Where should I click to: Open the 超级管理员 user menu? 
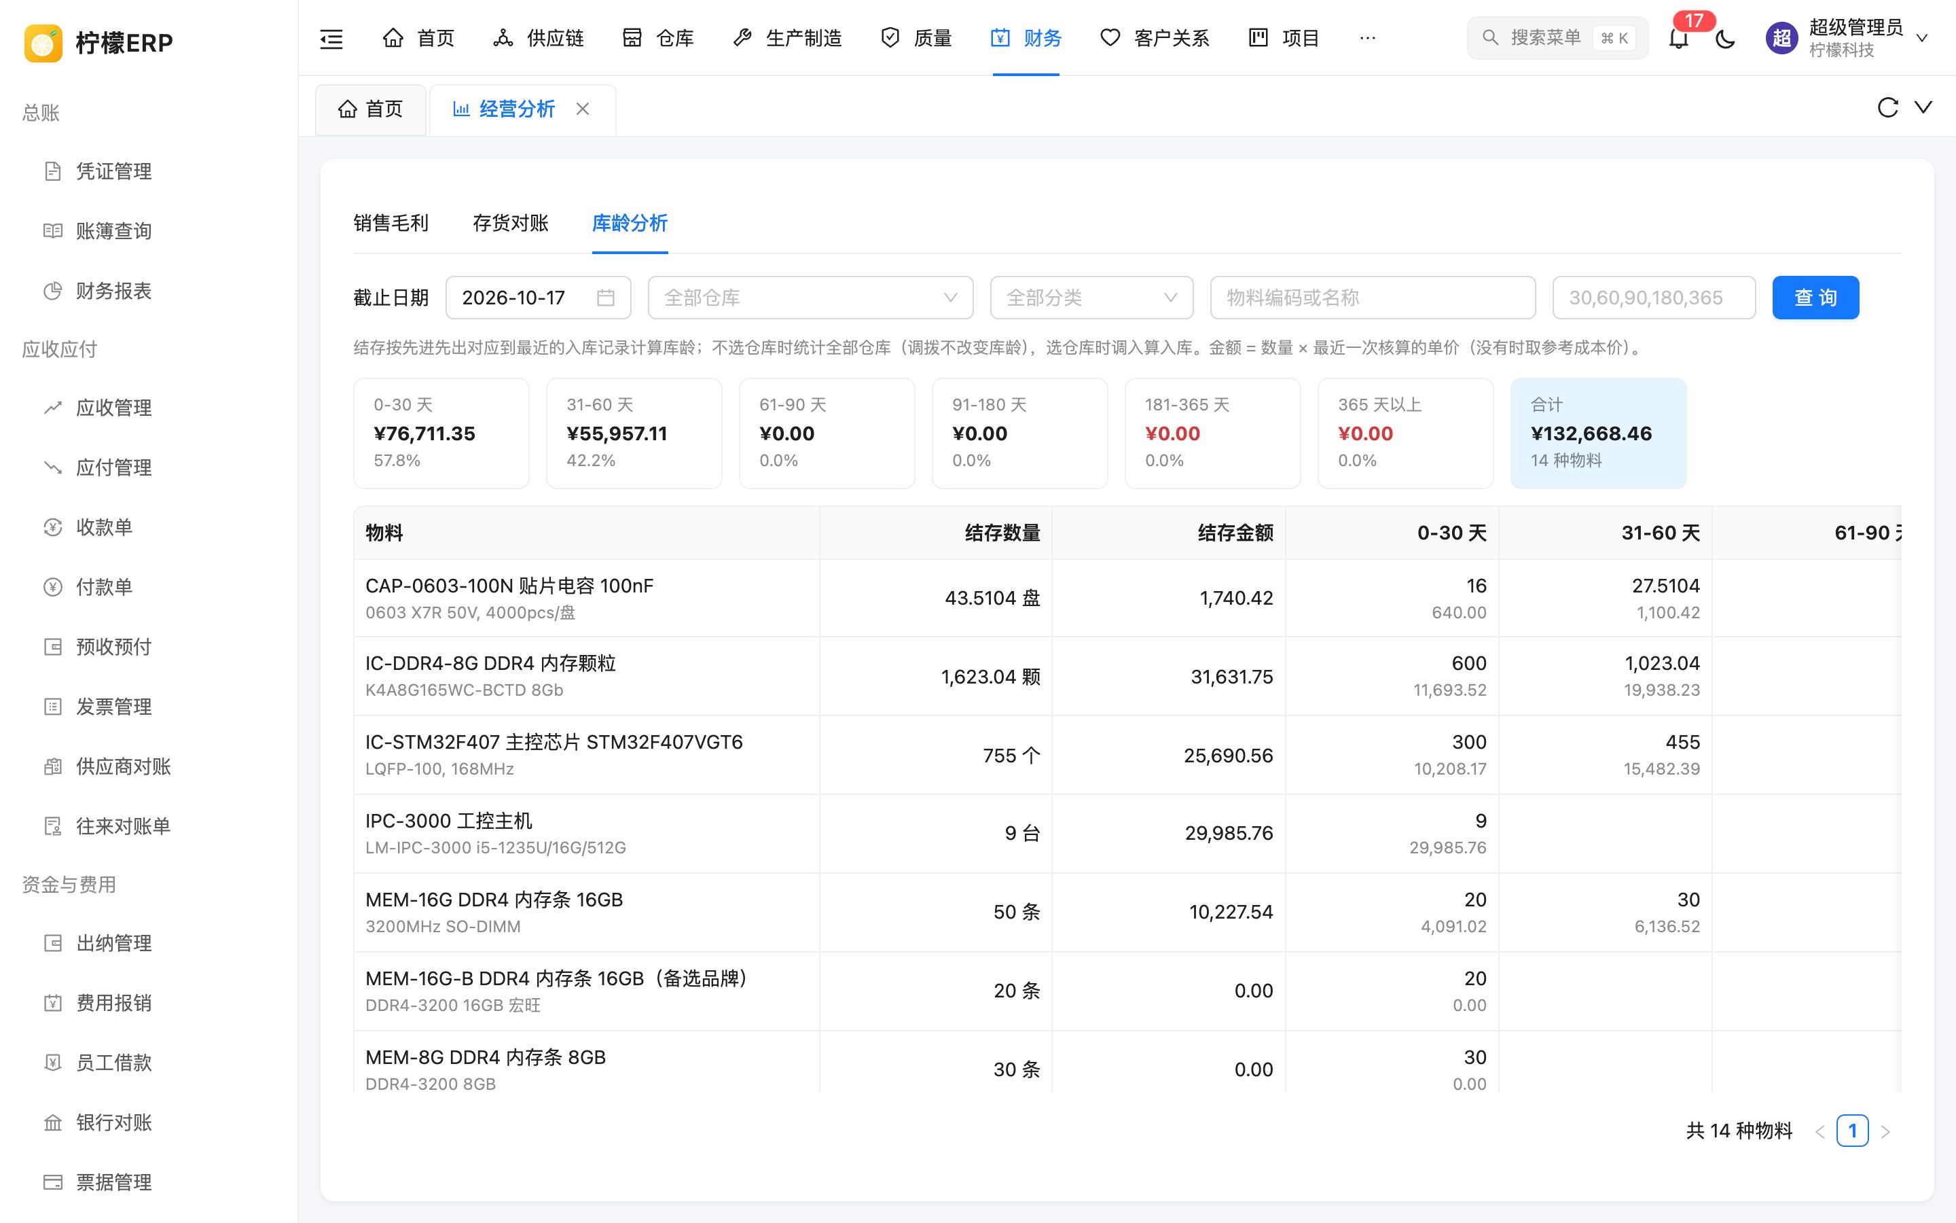pos(1847,38)
